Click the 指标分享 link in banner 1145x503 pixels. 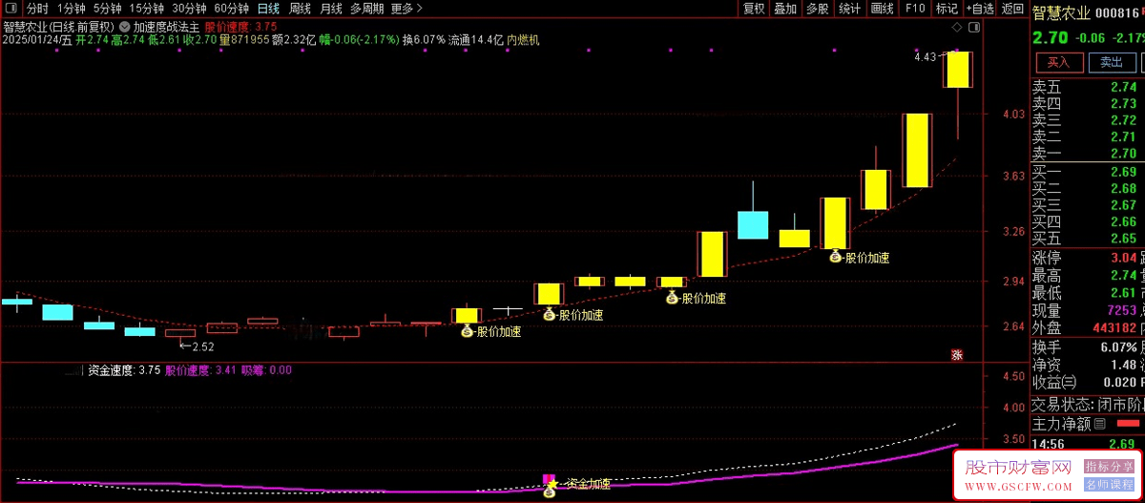[1110, 467]
